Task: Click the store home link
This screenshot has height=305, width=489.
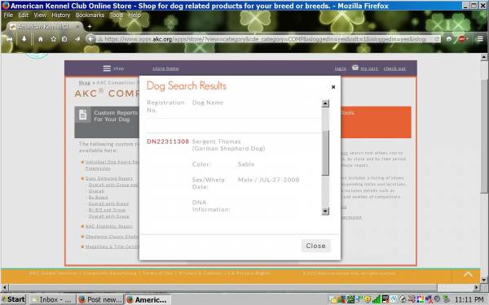Action: pyautogui.click(x=165, y=68)
